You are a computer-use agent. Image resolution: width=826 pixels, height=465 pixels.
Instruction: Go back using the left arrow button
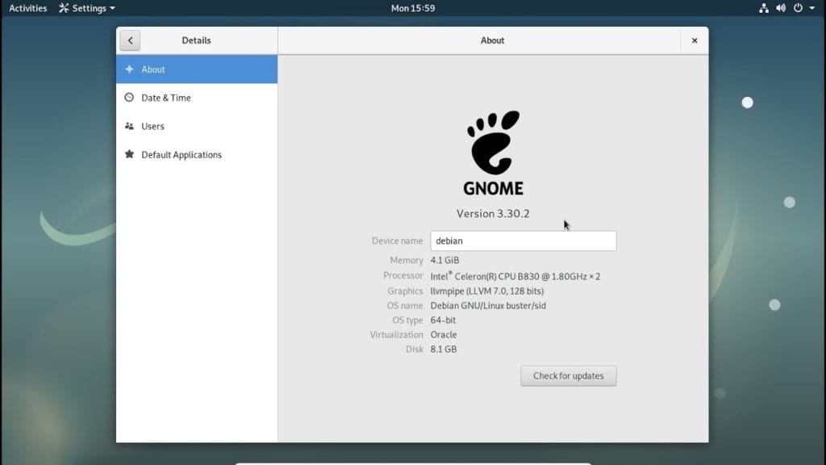point(130,40)
